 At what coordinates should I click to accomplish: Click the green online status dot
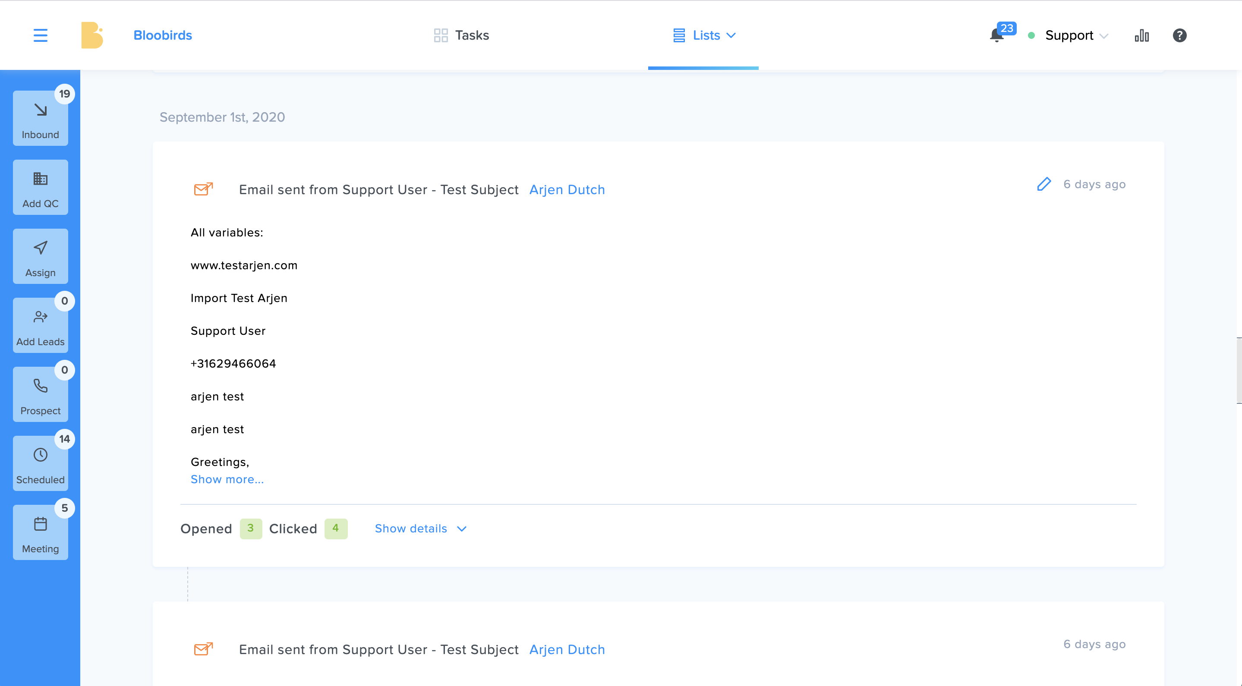[1031, 35]
